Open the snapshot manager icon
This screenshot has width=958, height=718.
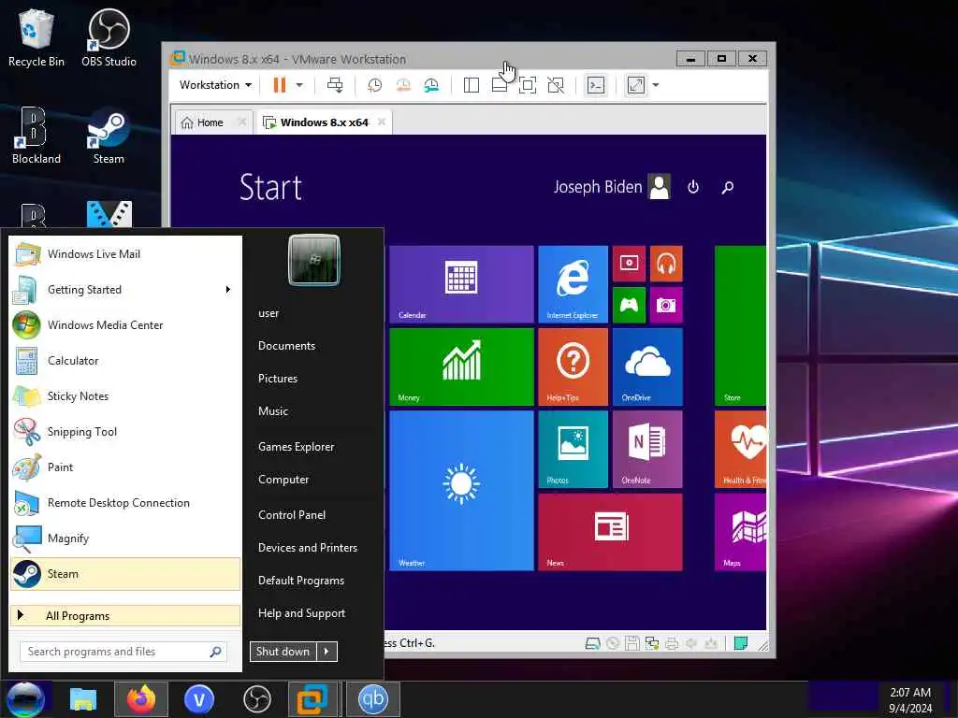(431, 85)
